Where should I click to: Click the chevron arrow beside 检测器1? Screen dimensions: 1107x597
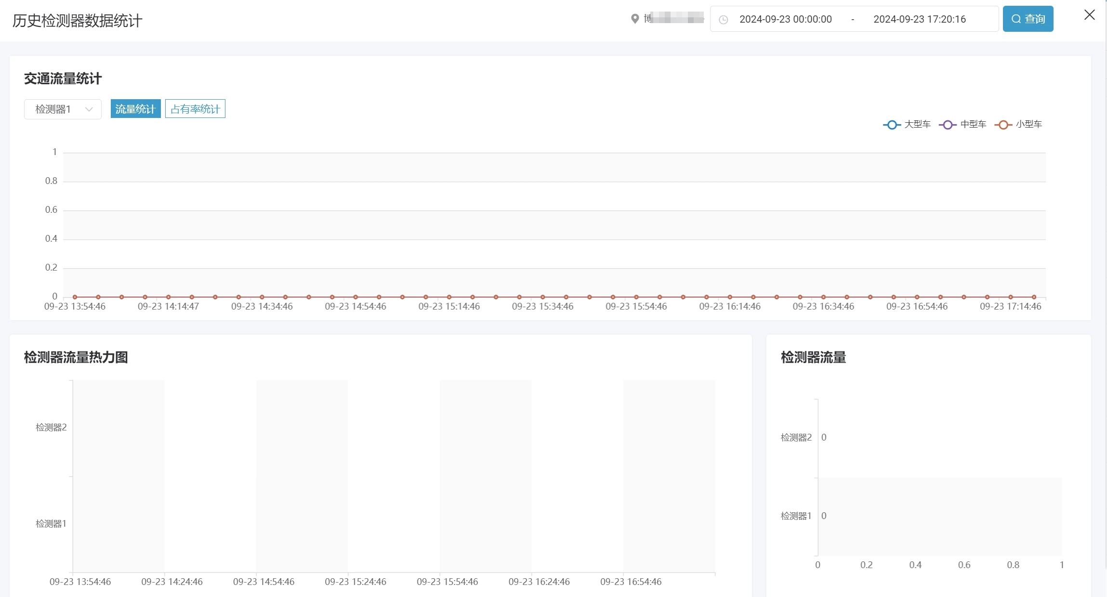[89, 109]
